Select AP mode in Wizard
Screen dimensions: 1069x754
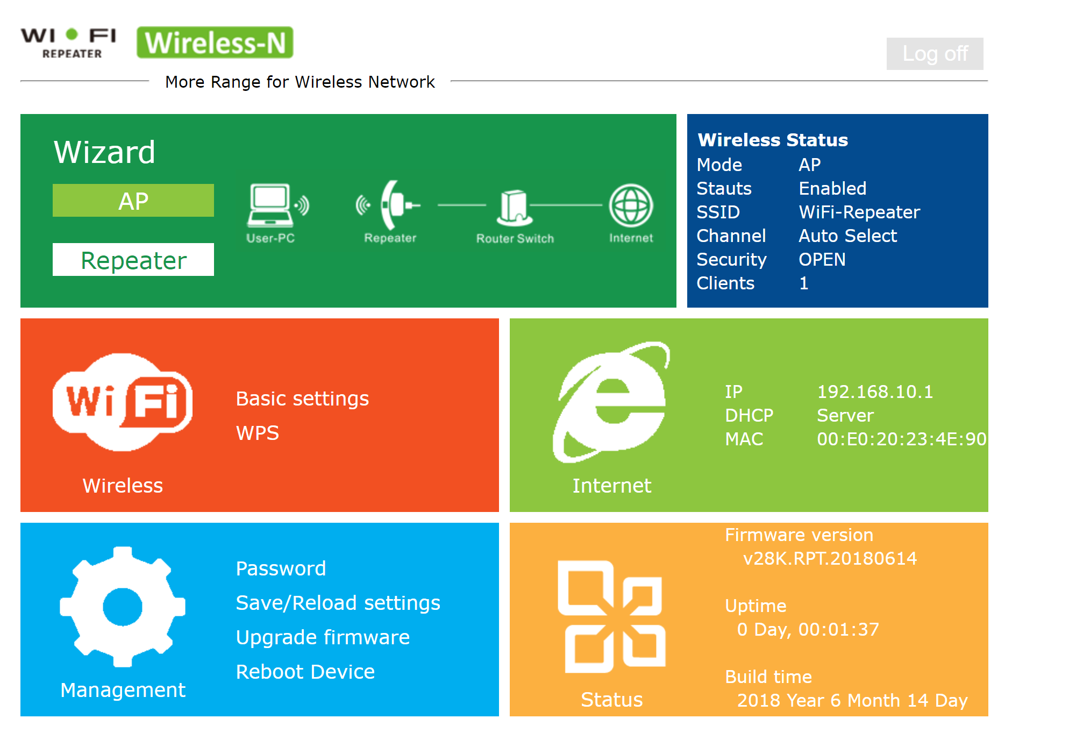tap(133, 201)
